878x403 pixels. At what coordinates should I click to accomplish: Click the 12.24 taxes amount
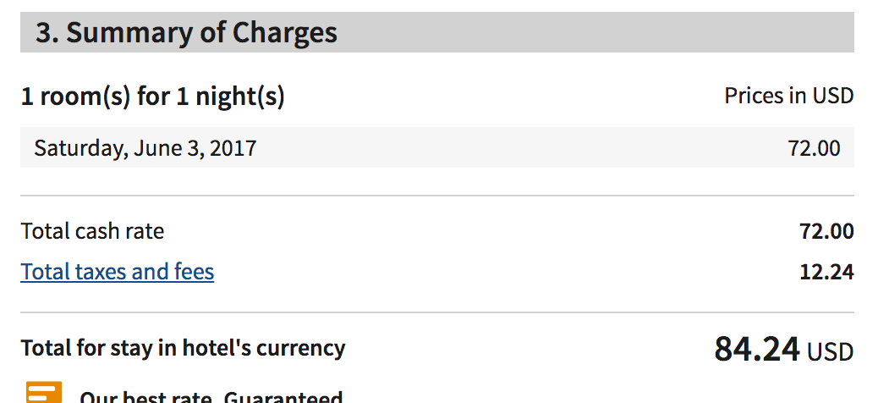coord(826,273)
